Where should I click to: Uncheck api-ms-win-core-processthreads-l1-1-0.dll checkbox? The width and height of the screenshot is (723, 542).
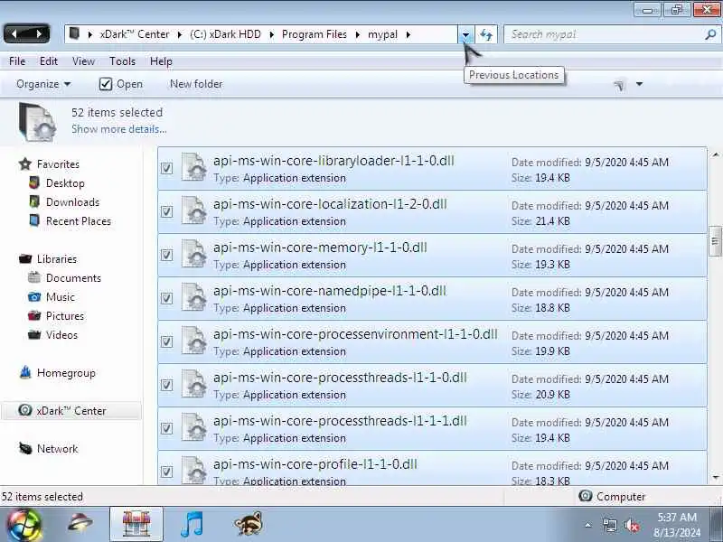pos(166,385)
